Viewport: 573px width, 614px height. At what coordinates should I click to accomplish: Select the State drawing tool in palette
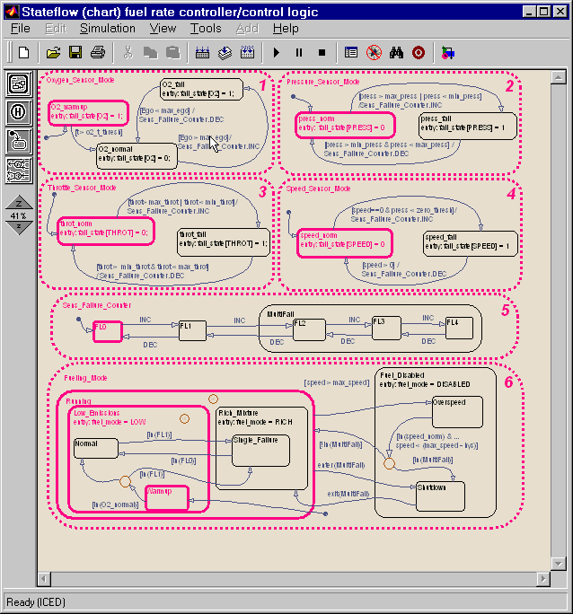tap(18, 83)
